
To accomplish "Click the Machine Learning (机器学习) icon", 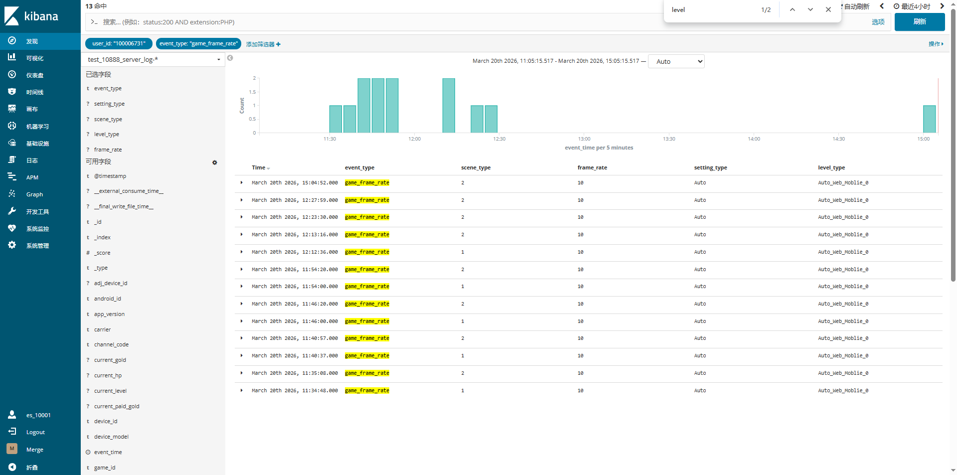I will [x=12, y=126].
